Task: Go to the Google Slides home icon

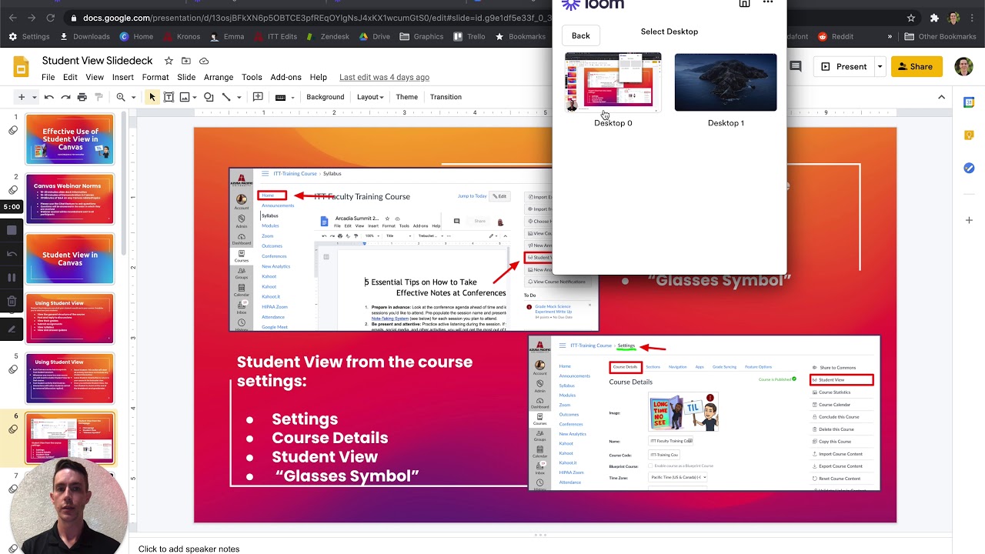Action: point(21,67)
